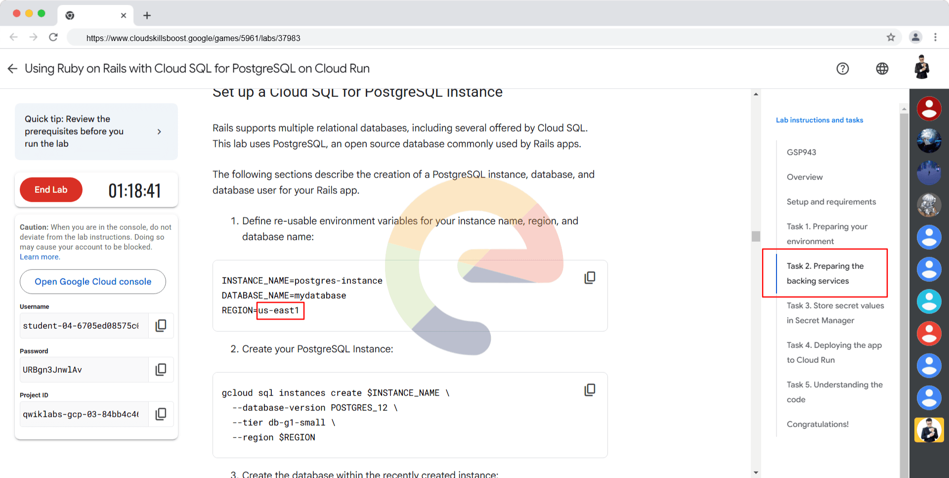This screenshot has width=949, height=478.
Task: Copy the gcloud sql instances create command
Action: [590, 390]
